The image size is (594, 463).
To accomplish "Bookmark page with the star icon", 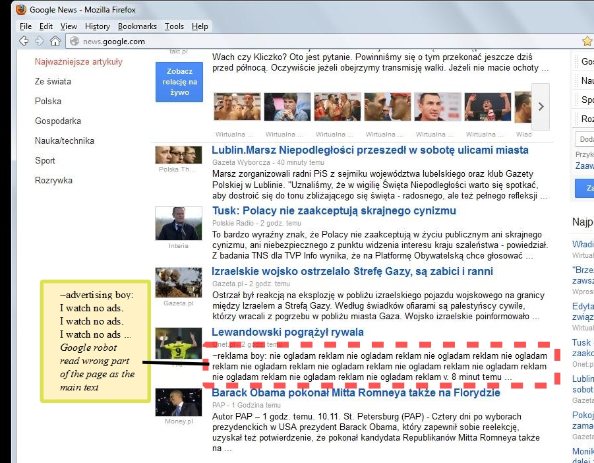I will (x=587, y=41).
